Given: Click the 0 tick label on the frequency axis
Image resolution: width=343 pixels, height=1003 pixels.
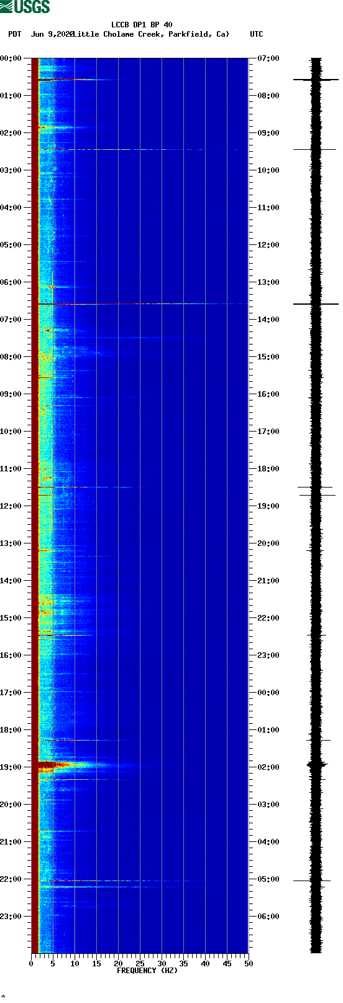Looking at the screenshot, I should click(31, 964).
